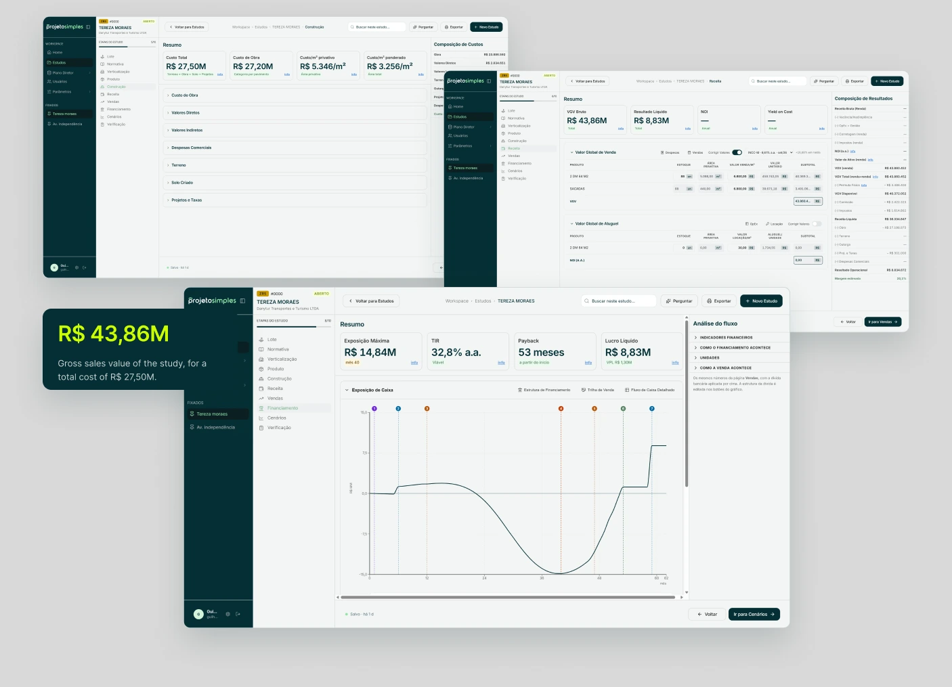Collapse the sidebar in the Financiamento window
Image resolution: width=952 pixels, height=687 pixels.
tap(242, 301)
